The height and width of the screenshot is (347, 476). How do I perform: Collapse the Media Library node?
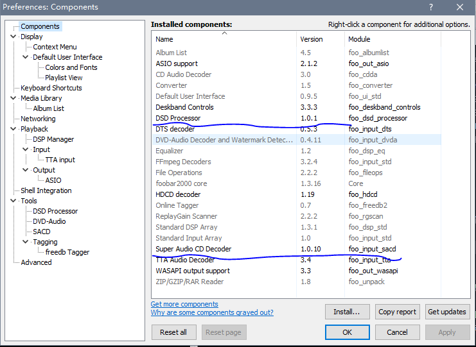pyautogui.click(x=13, y=98)
